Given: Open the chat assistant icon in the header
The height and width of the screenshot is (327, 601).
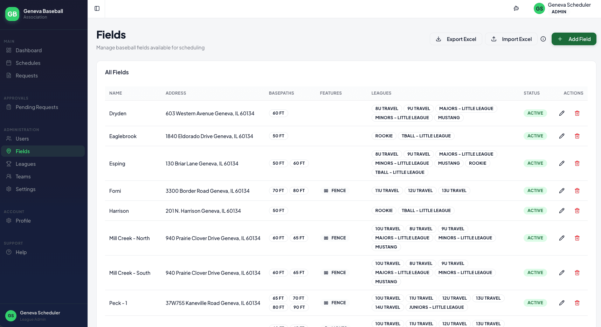Looking at the screenshot, I should pos(516,8).
